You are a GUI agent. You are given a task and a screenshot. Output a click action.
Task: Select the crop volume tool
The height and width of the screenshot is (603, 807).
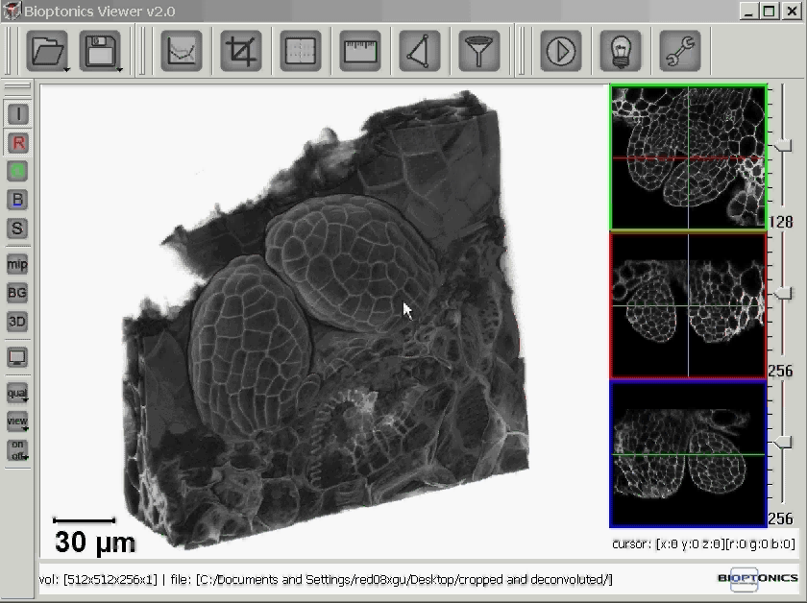241,50
